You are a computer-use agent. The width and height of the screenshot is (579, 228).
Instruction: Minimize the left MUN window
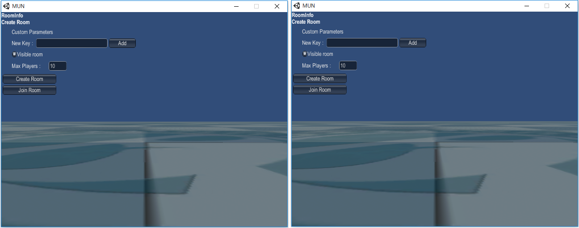pyautogui.click(x=236, y=6)
